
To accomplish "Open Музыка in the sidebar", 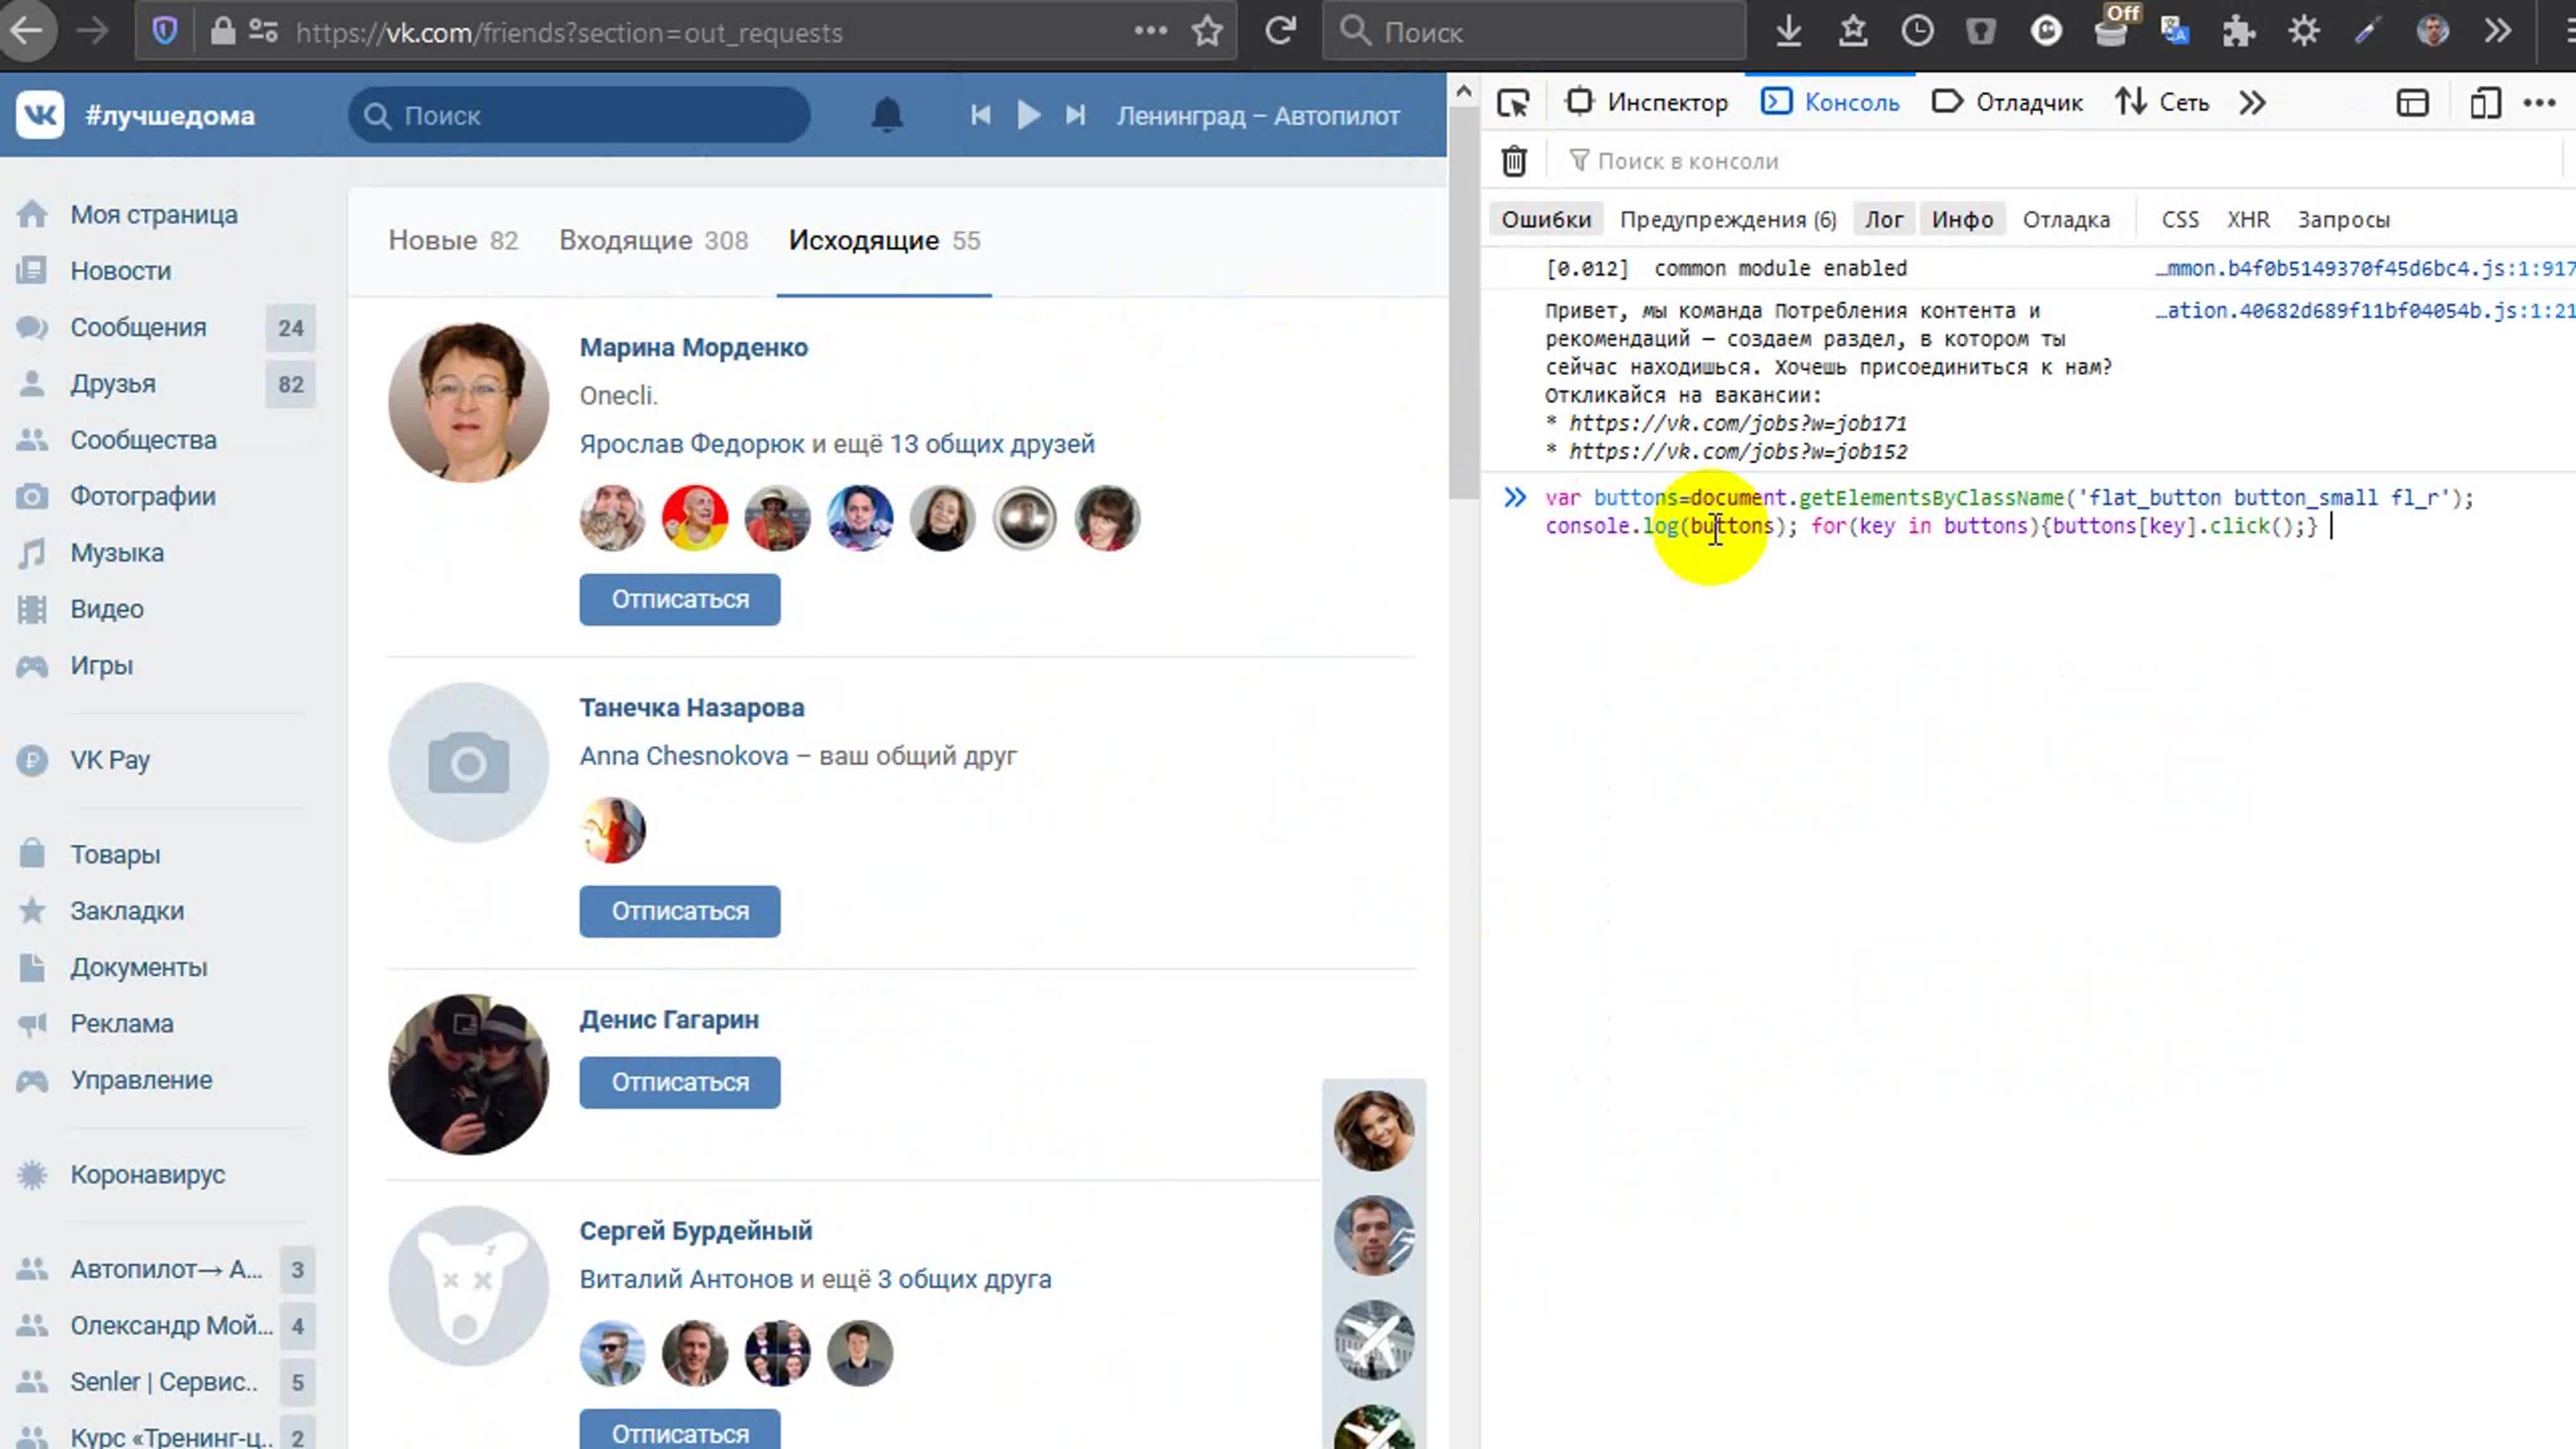I will (x=116, y=552).
